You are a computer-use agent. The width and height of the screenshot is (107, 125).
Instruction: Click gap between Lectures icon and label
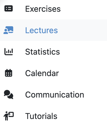point(19,30)
